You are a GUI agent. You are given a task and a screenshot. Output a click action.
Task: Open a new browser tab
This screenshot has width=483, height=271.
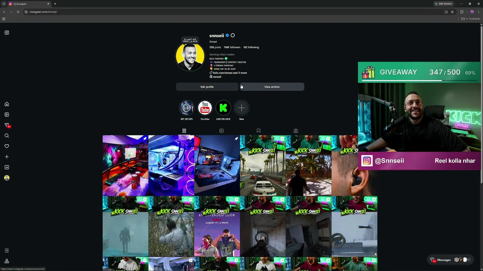(x=55, y=4)
